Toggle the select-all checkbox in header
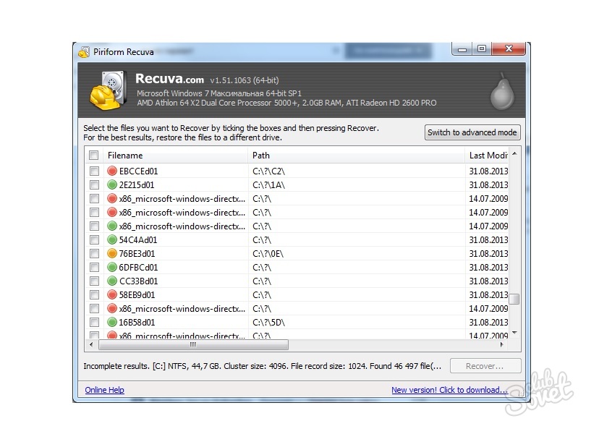 click(x=94, y=156)
